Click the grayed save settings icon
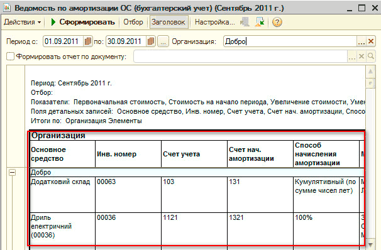The height and width of the screenshot is (250, 381). pyautogui.click(x=245, y=22)
